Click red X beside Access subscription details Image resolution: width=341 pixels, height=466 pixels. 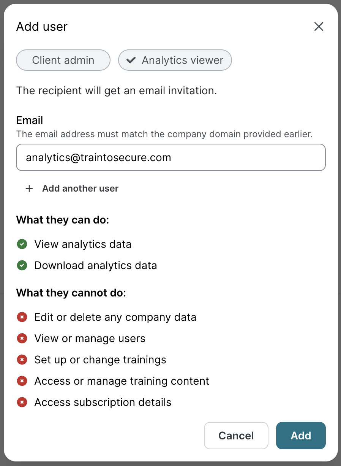[22, 402]
